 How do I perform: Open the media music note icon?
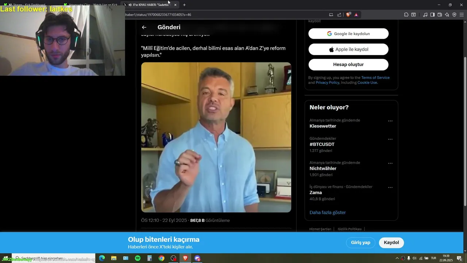pyautogui.click(x=425, y=15)
